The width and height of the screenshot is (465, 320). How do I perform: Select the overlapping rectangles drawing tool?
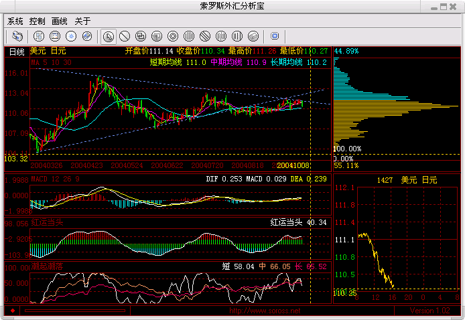pos(141,36)
